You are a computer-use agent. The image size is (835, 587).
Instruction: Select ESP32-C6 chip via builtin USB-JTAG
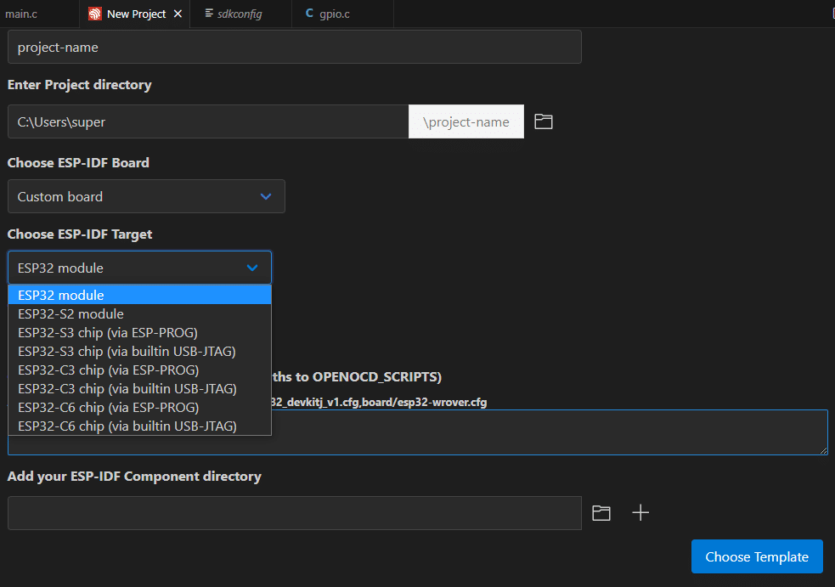(x=139, y=426)
